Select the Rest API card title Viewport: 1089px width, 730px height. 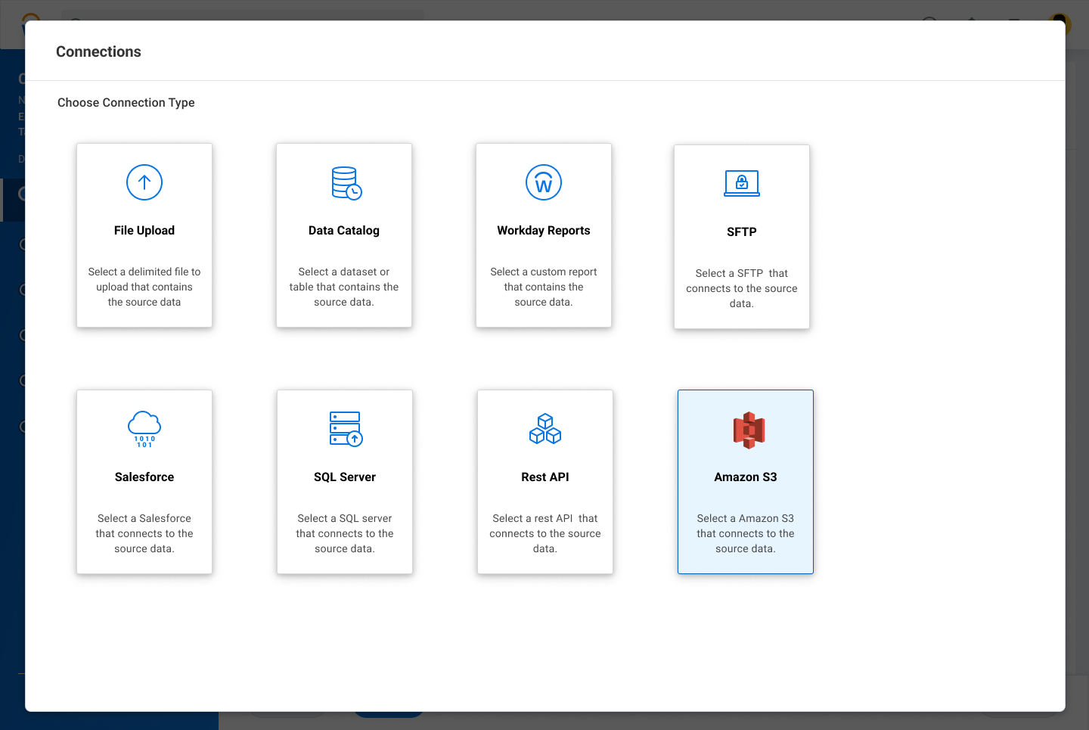(545, 477)
